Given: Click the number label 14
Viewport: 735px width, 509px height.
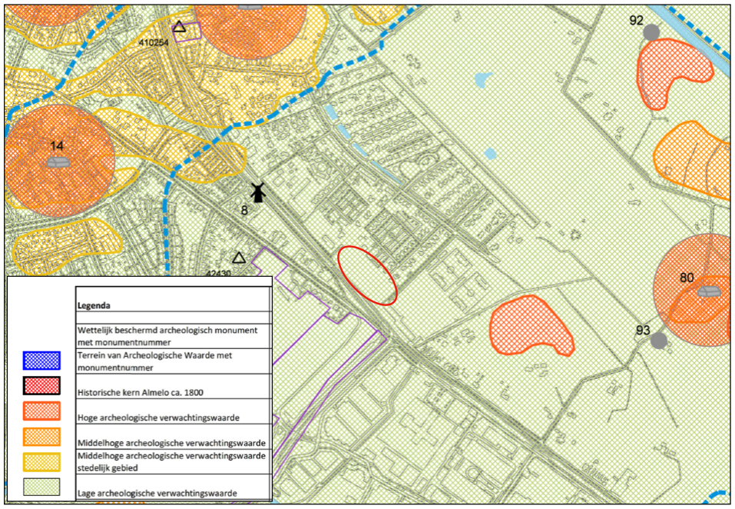Looking at the screenshot, I should (x=57, y=146).
